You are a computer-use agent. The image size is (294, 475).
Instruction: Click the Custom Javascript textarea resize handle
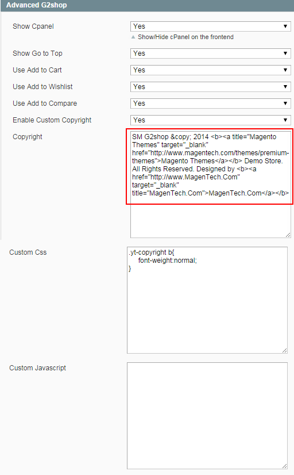(285, 466)
